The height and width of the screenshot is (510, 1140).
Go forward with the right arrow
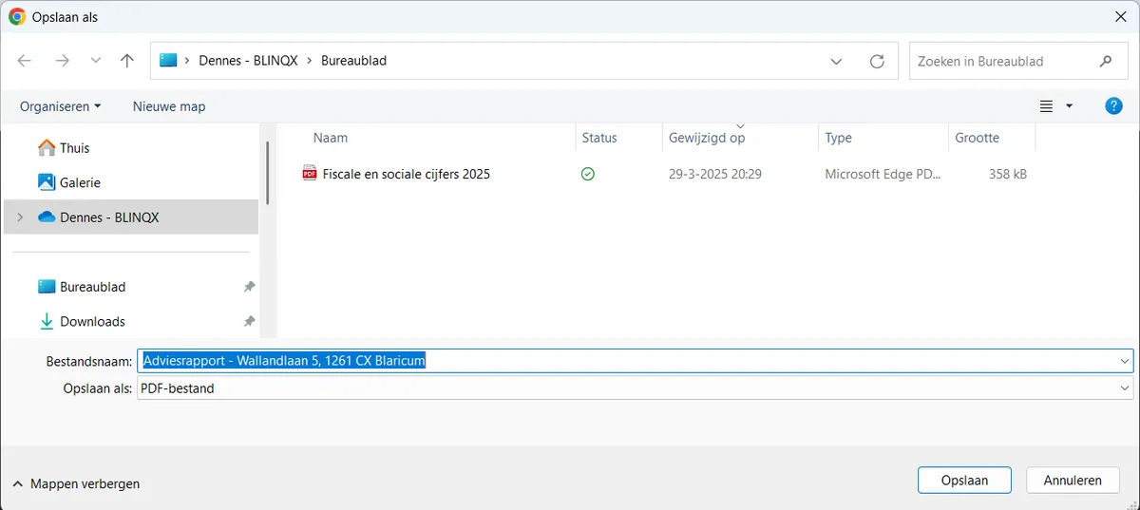click(x=62, y=61)
